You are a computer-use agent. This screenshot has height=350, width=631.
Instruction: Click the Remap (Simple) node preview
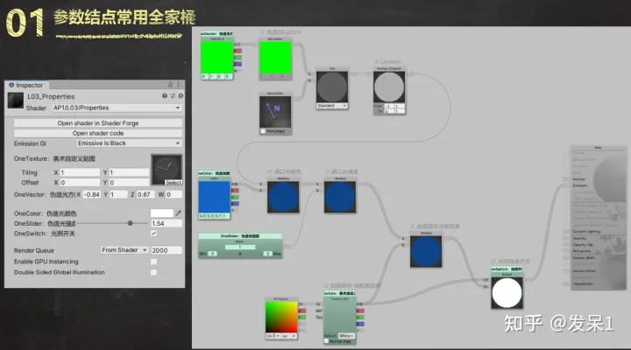(x=389, y=87)
